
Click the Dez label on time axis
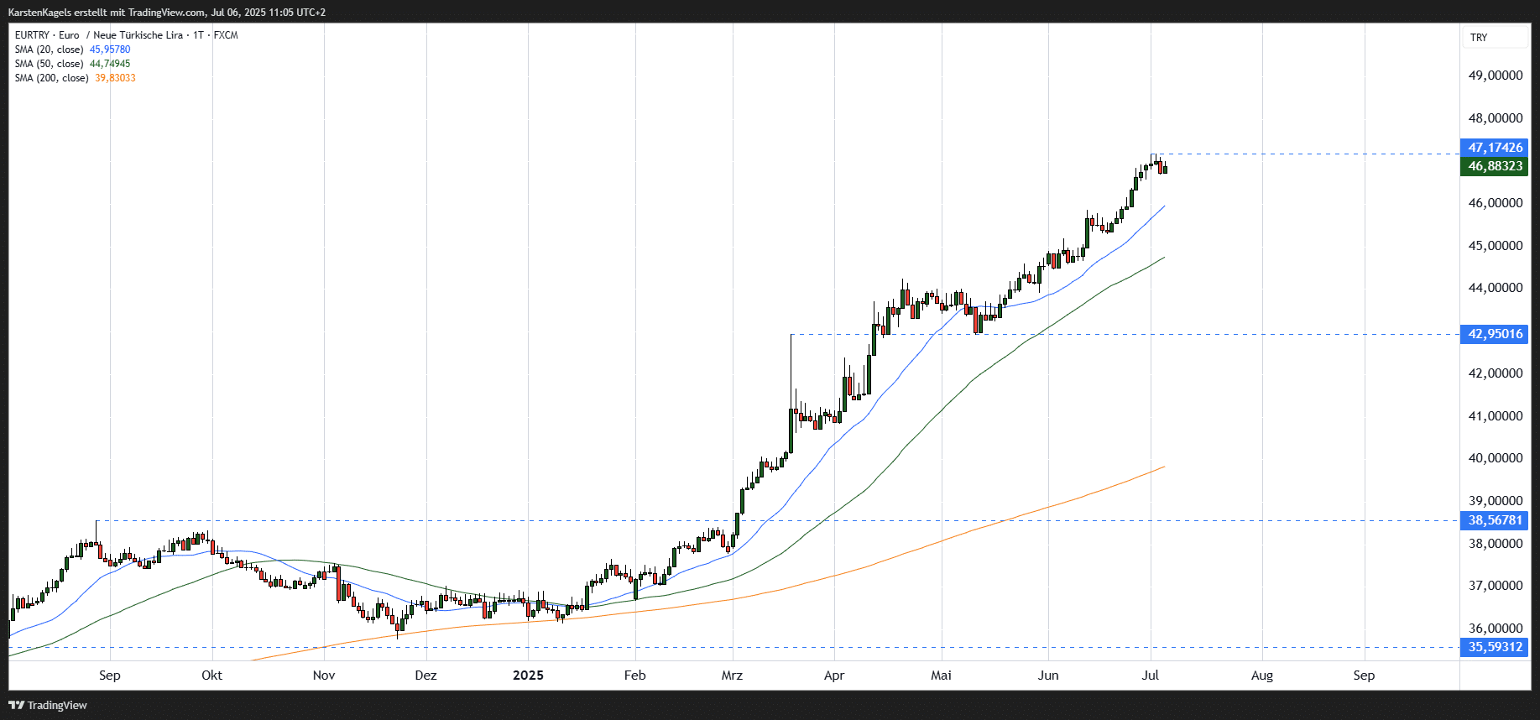(426, 676)
